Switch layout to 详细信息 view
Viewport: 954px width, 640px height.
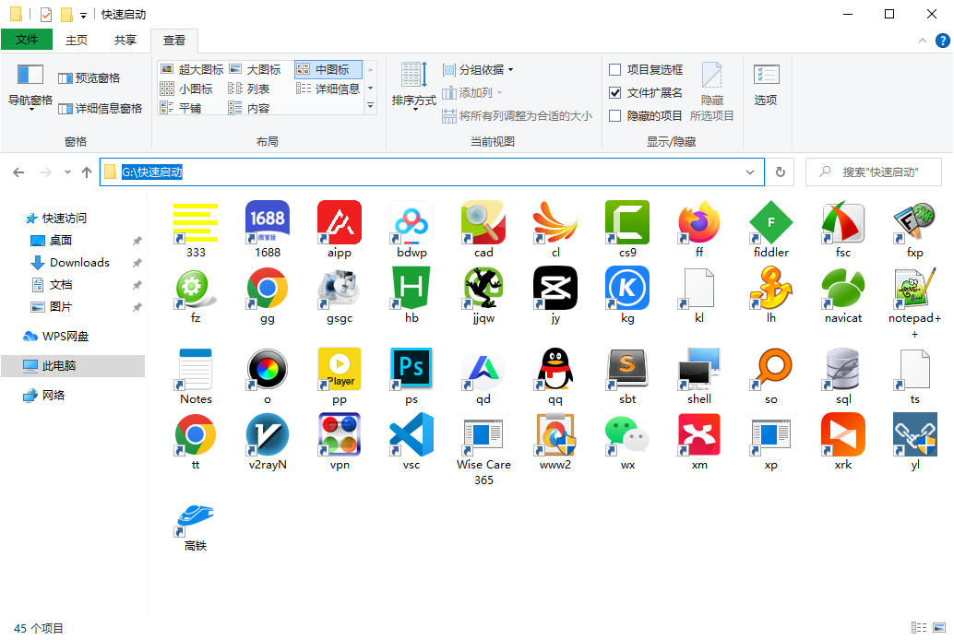tap(328, 89)
